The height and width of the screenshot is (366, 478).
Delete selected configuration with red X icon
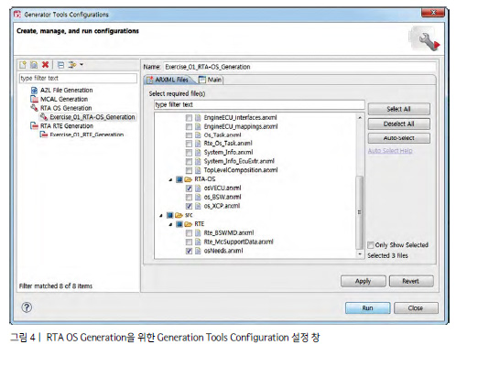[45, 65]
